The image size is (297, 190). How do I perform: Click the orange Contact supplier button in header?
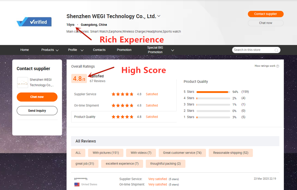[265, 14]
